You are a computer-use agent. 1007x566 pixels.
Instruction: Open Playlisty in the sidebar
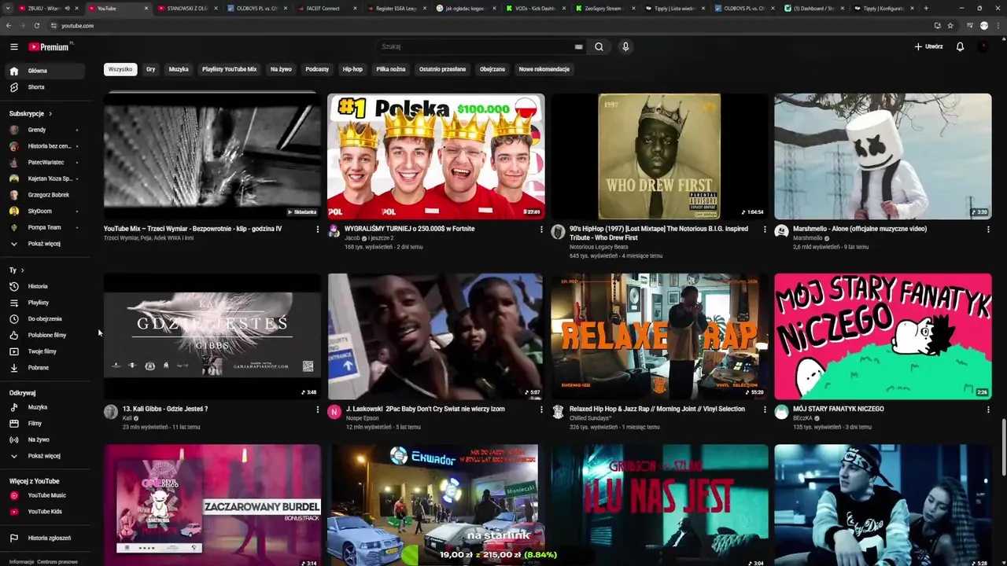pos(44,303)
